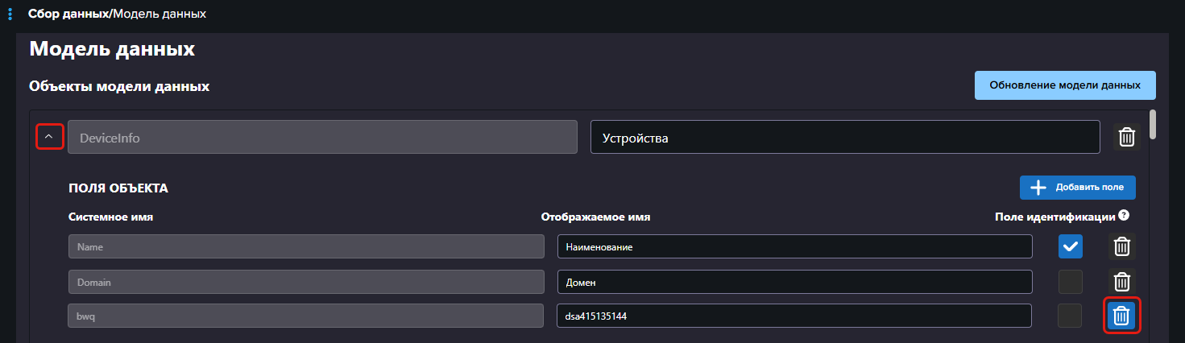Click the Наименование display name input
1185x343 pixels.
coord(794,246)
